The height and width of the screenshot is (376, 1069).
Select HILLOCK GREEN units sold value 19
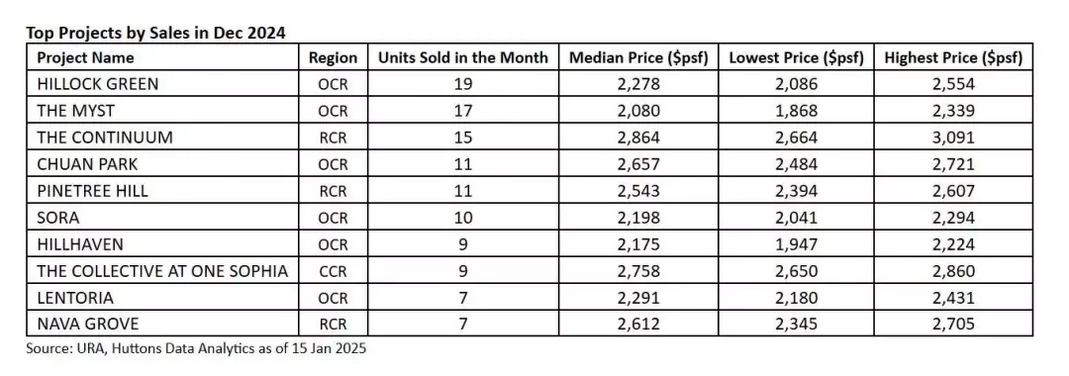(463, 84)
